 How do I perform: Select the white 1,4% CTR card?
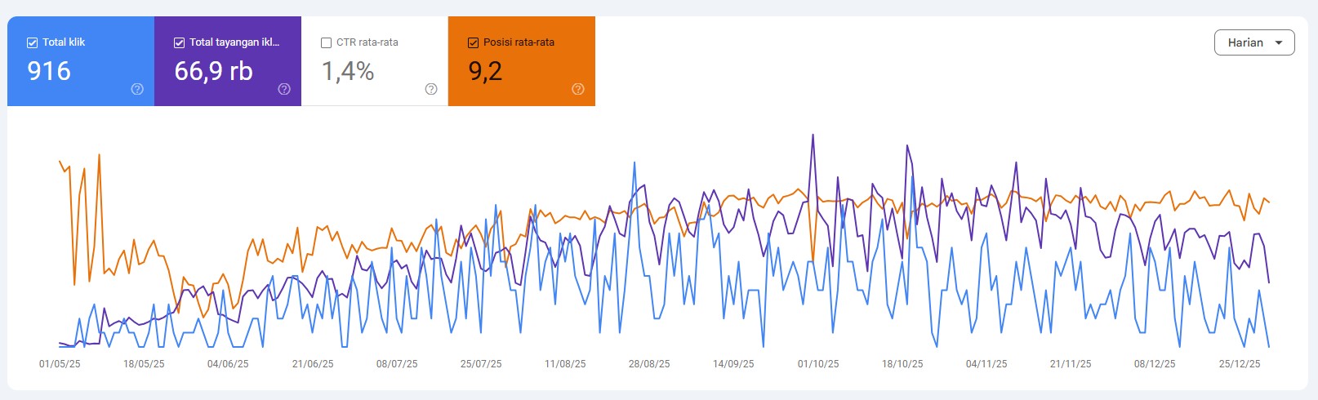click(375, 61)
